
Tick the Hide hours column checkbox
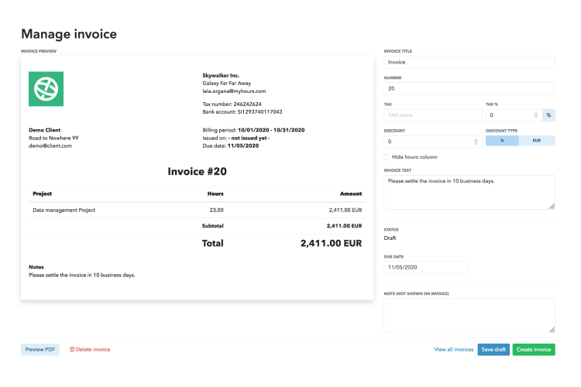click(387, 157)
